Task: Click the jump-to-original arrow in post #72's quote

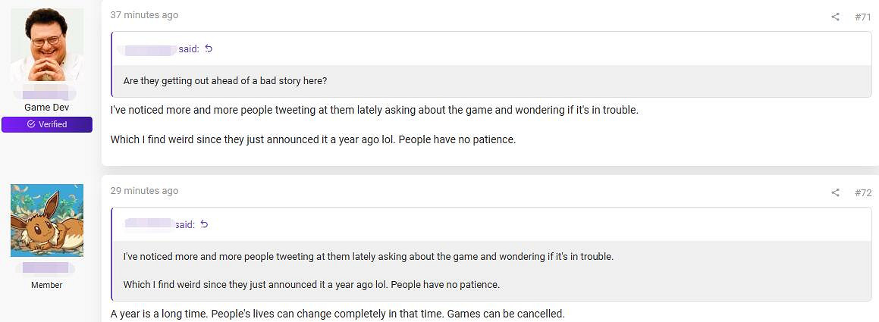Action: point(204,224)
